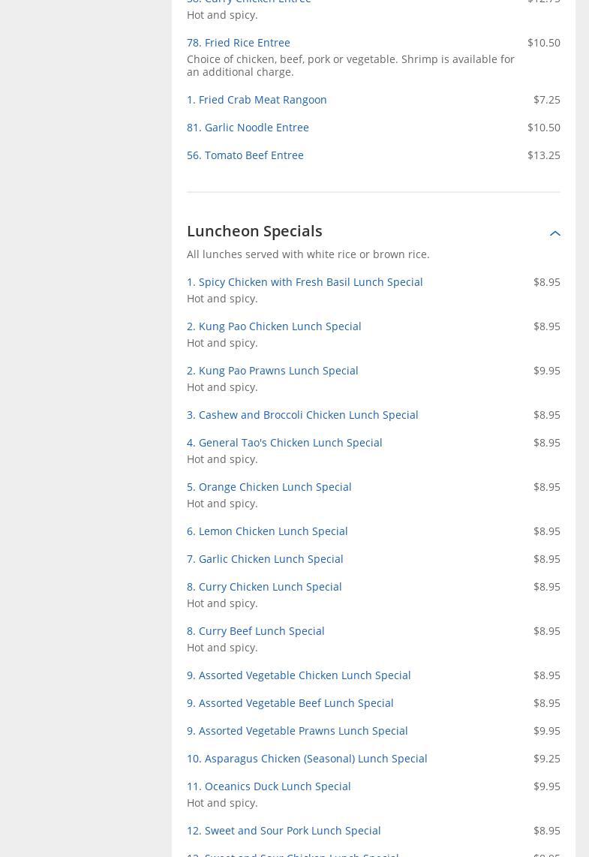Select General Tao's Chicken Lunch Special

[284, 443]
